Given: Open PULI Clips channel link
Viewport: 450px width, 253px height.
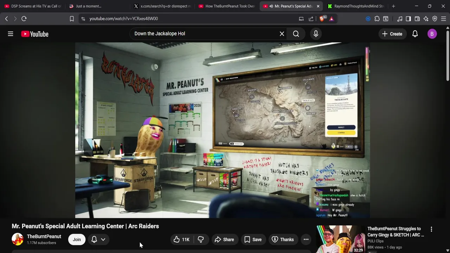Looking at the screenshot, I should [375, 241].
